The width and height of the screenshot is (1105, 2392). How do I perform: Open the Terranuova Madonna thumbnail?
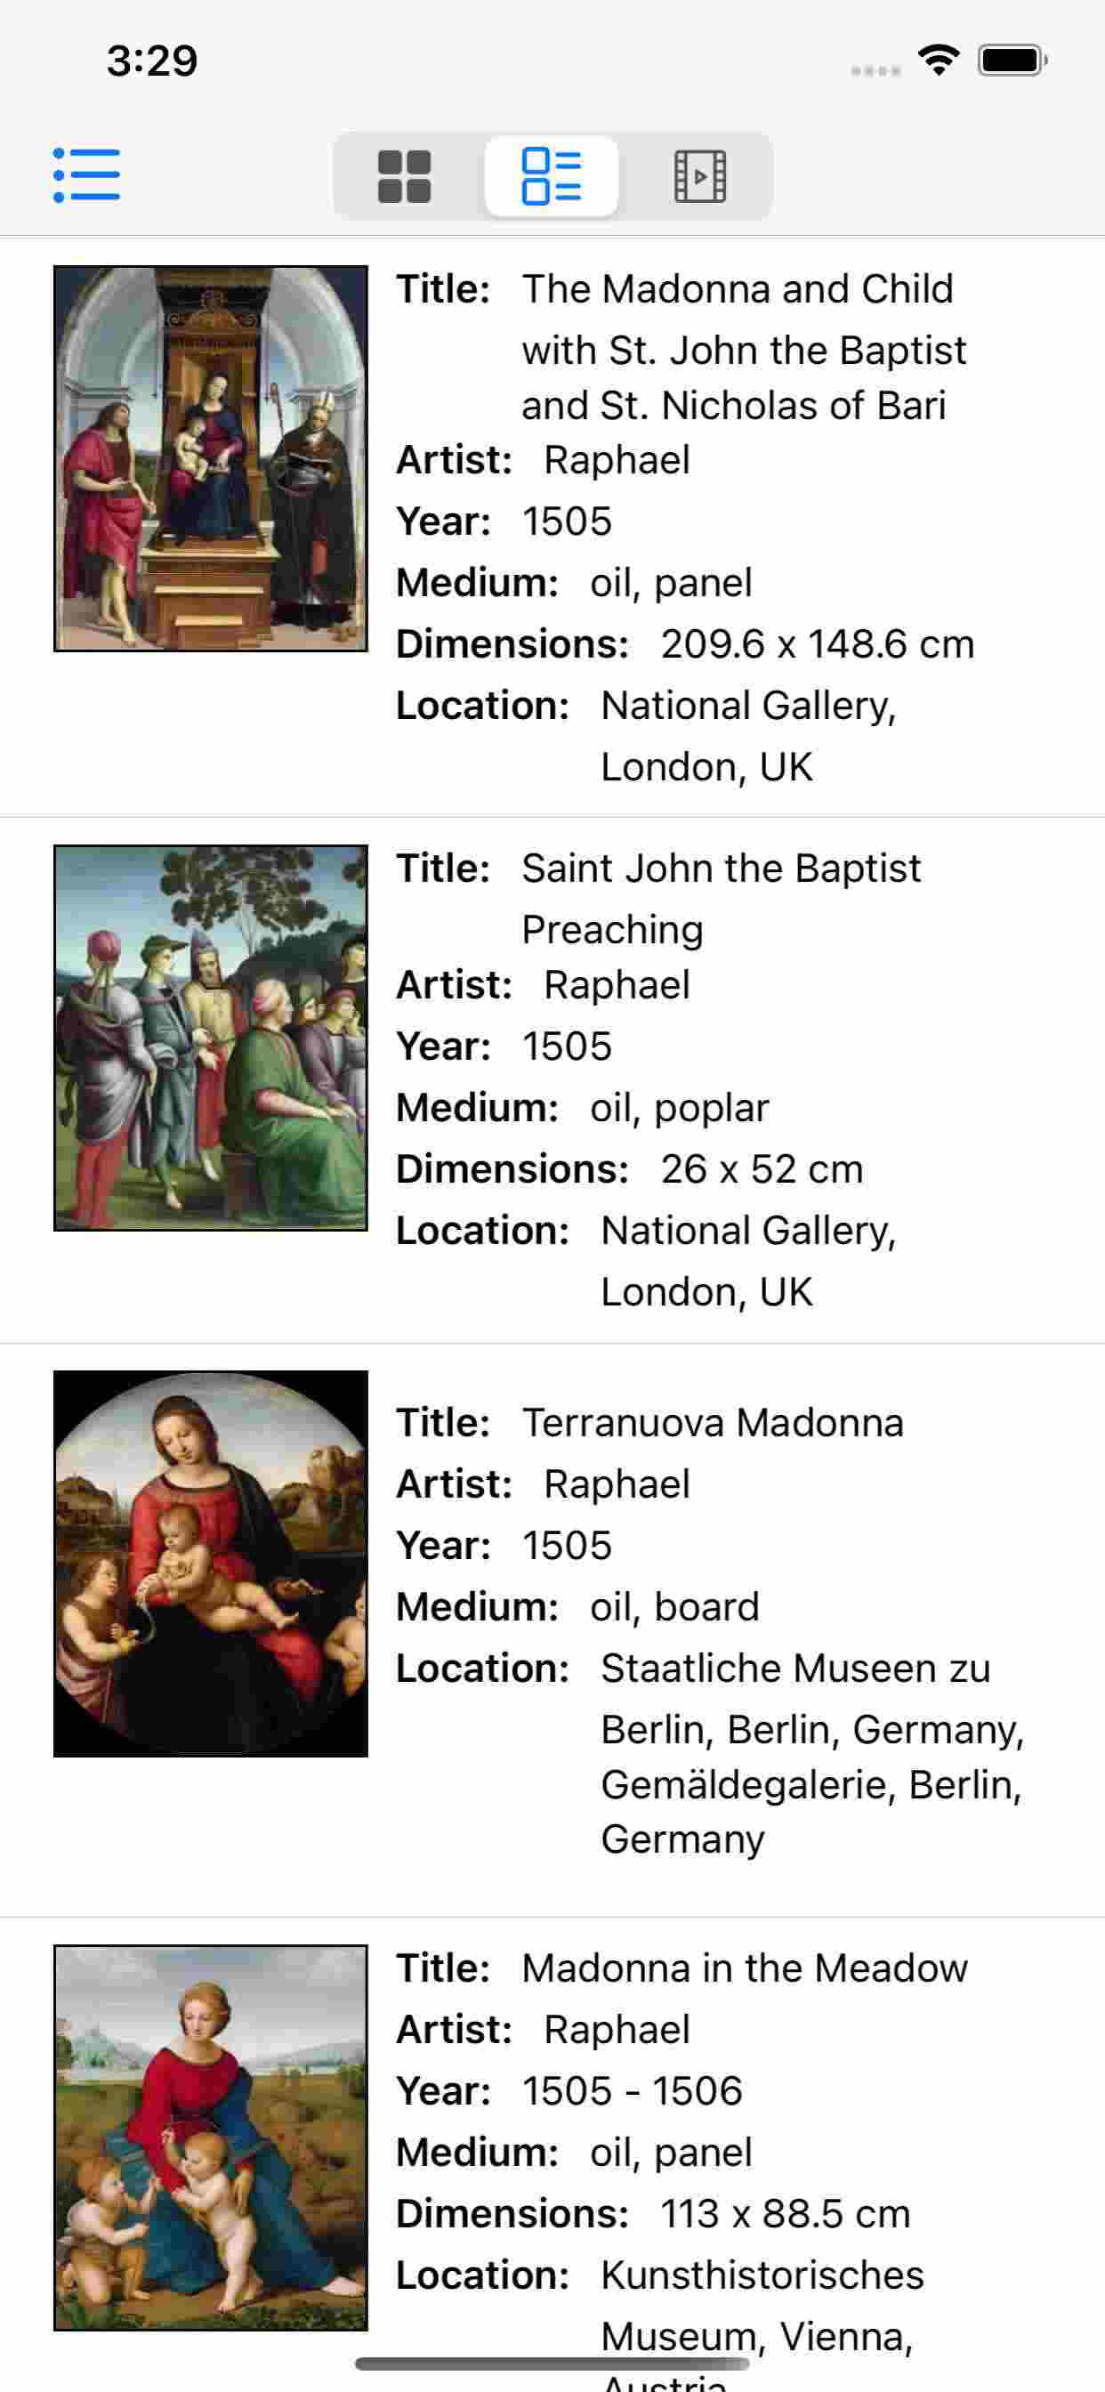(x=211, y=1564)
